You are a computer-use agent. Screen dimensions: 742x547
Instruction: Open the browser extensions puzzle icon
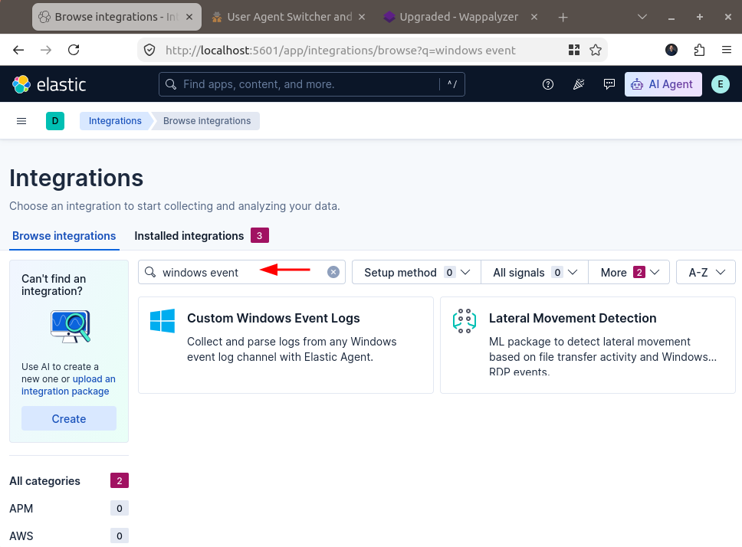(699, 50)
